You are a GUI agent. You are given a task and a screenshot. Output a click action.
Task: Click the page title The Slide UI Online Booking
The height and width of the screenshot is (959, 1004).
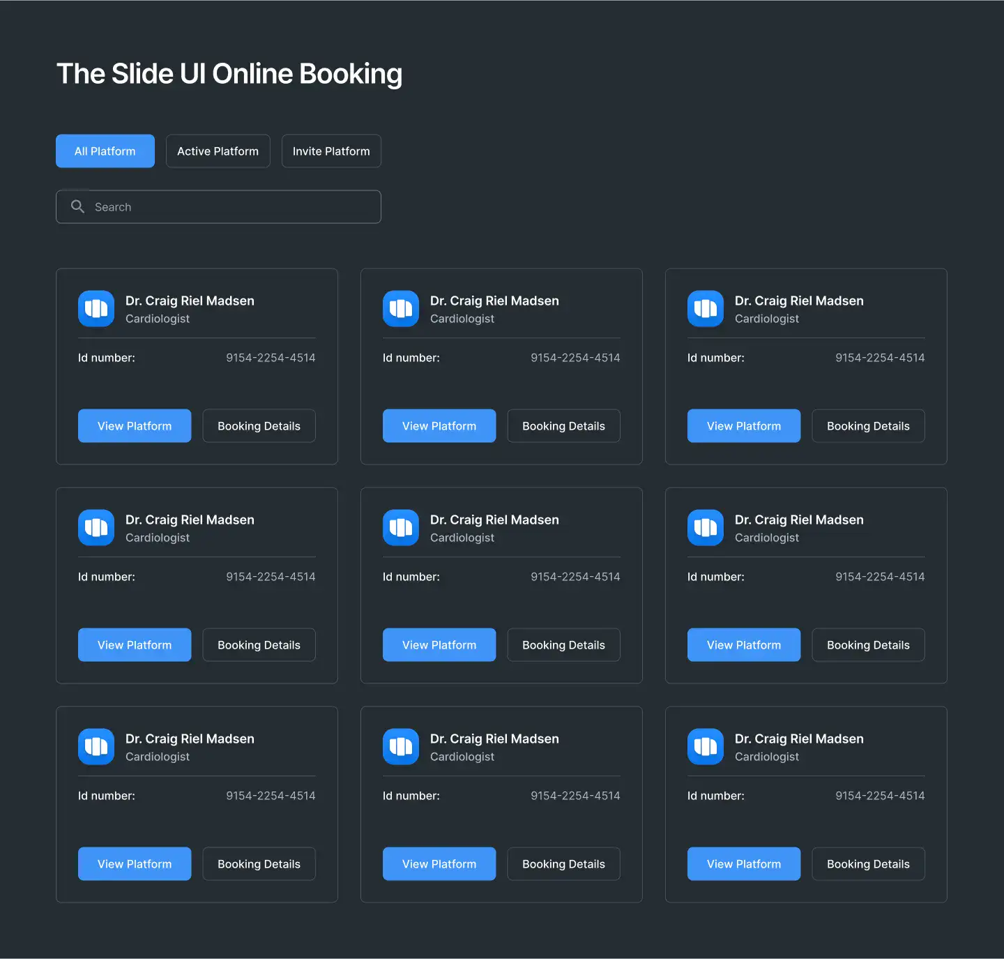tap(229, 74)
